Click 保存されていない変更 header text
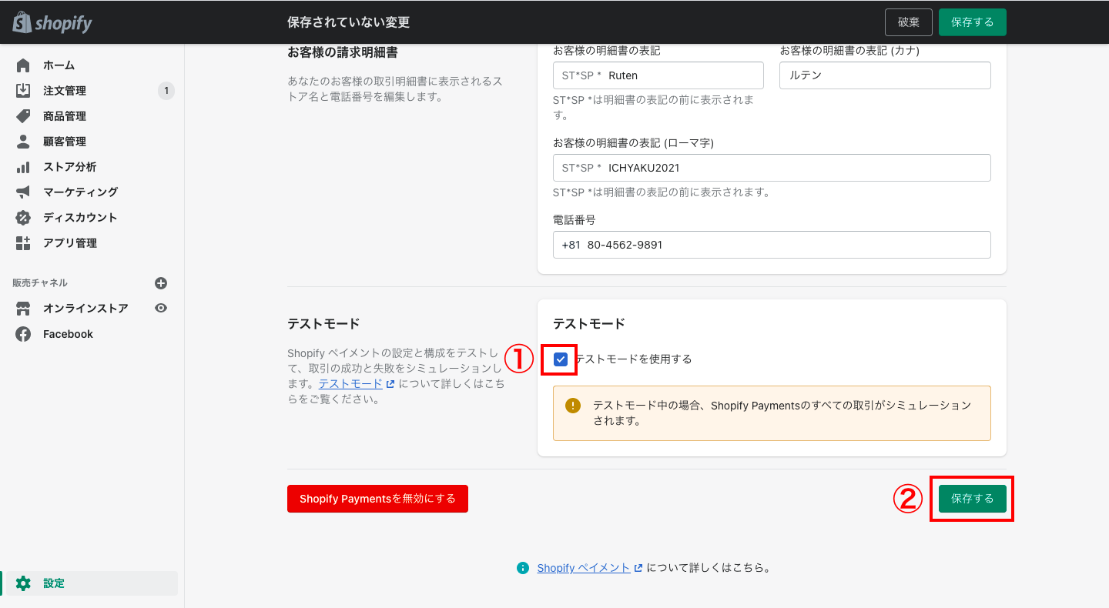The height and width of the screenshot is (608, 1109). tap(348, 22)
